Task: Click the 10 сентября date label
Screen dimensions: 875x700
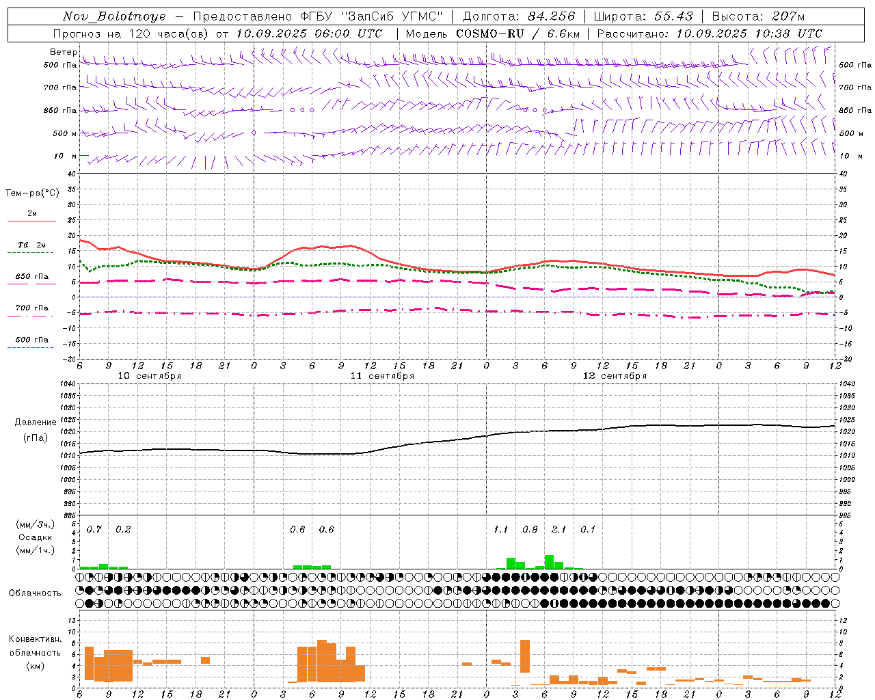Action: pos(150,376)
